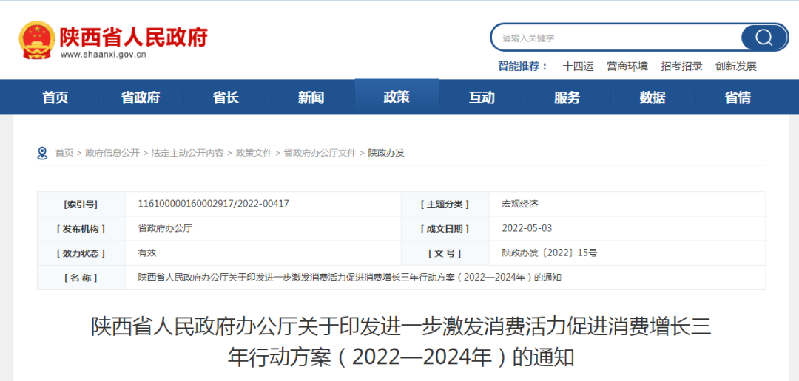Select the date 2022-05-03

[x=527, y=228]
